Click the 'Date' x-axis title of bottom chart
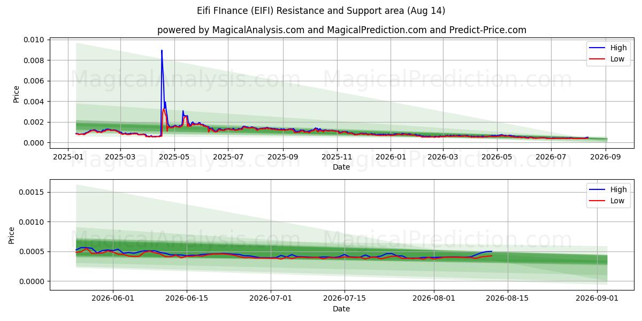 [341, 309]
